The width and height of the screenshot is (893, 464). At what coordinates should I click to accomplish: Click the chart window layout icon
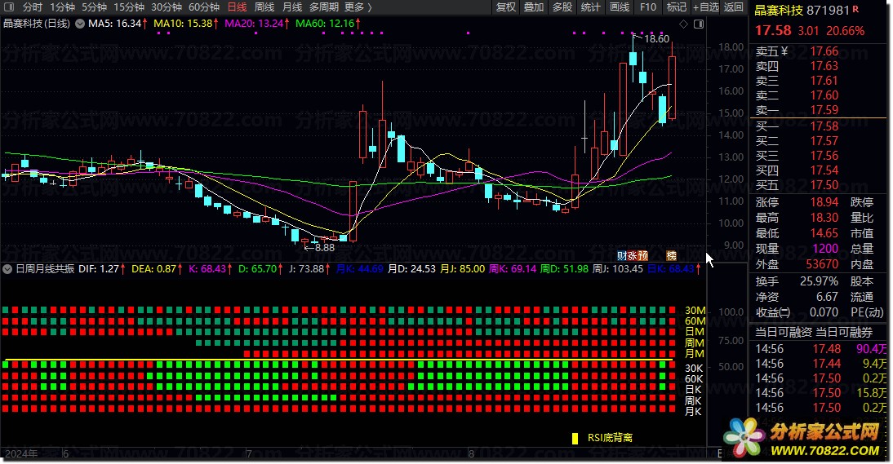pyautogui.click(x=699, y=24)
